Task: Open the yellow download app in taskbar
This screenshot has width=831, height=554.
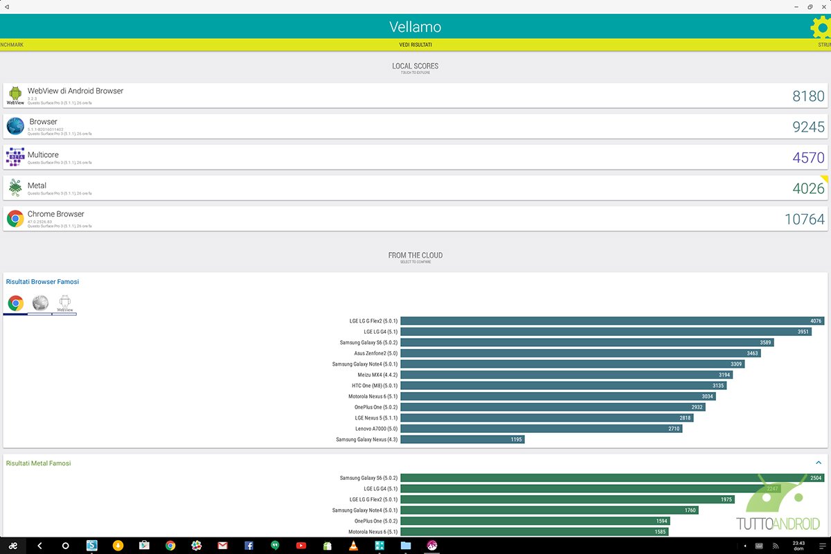Action: [x=118, y=546]
